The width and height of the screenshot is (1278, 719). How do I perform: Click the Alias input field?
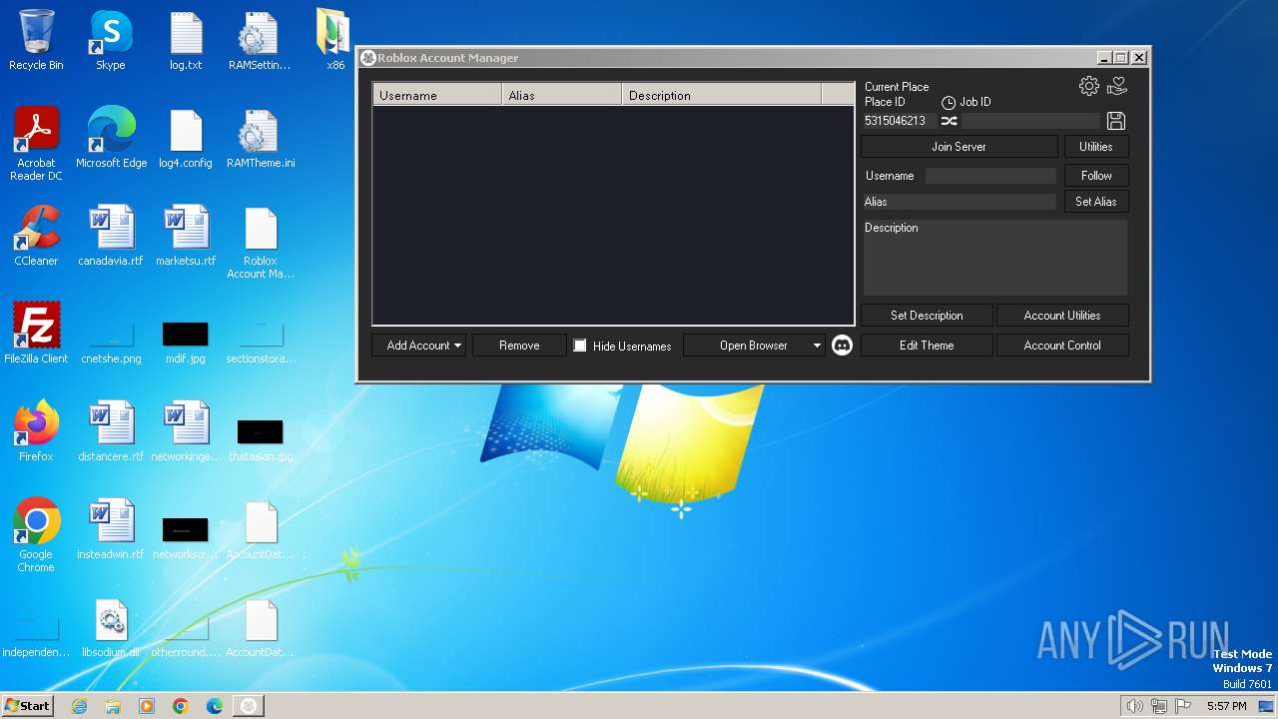pos(958,202)
